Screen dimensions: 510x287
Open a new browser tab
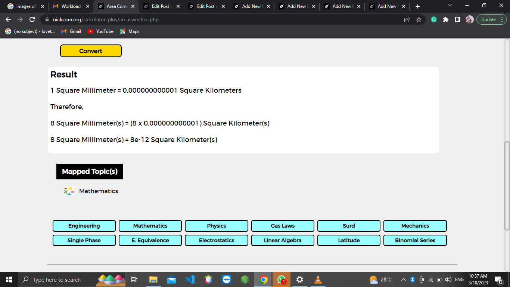point(417,6)
